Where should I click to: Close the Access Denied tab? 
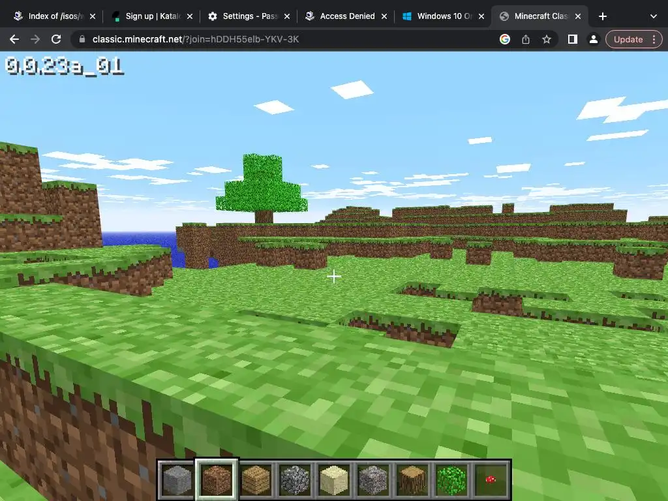click(x=384, y=16)
